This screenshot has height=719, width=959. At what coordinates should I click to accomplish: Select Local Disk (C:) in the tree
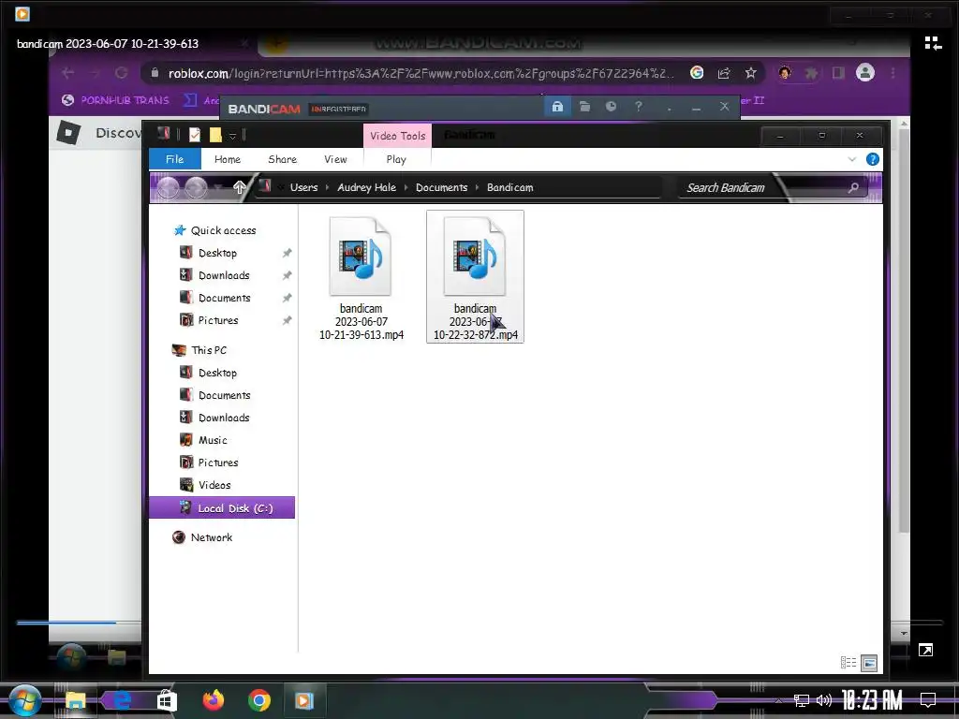pos(222,508)
